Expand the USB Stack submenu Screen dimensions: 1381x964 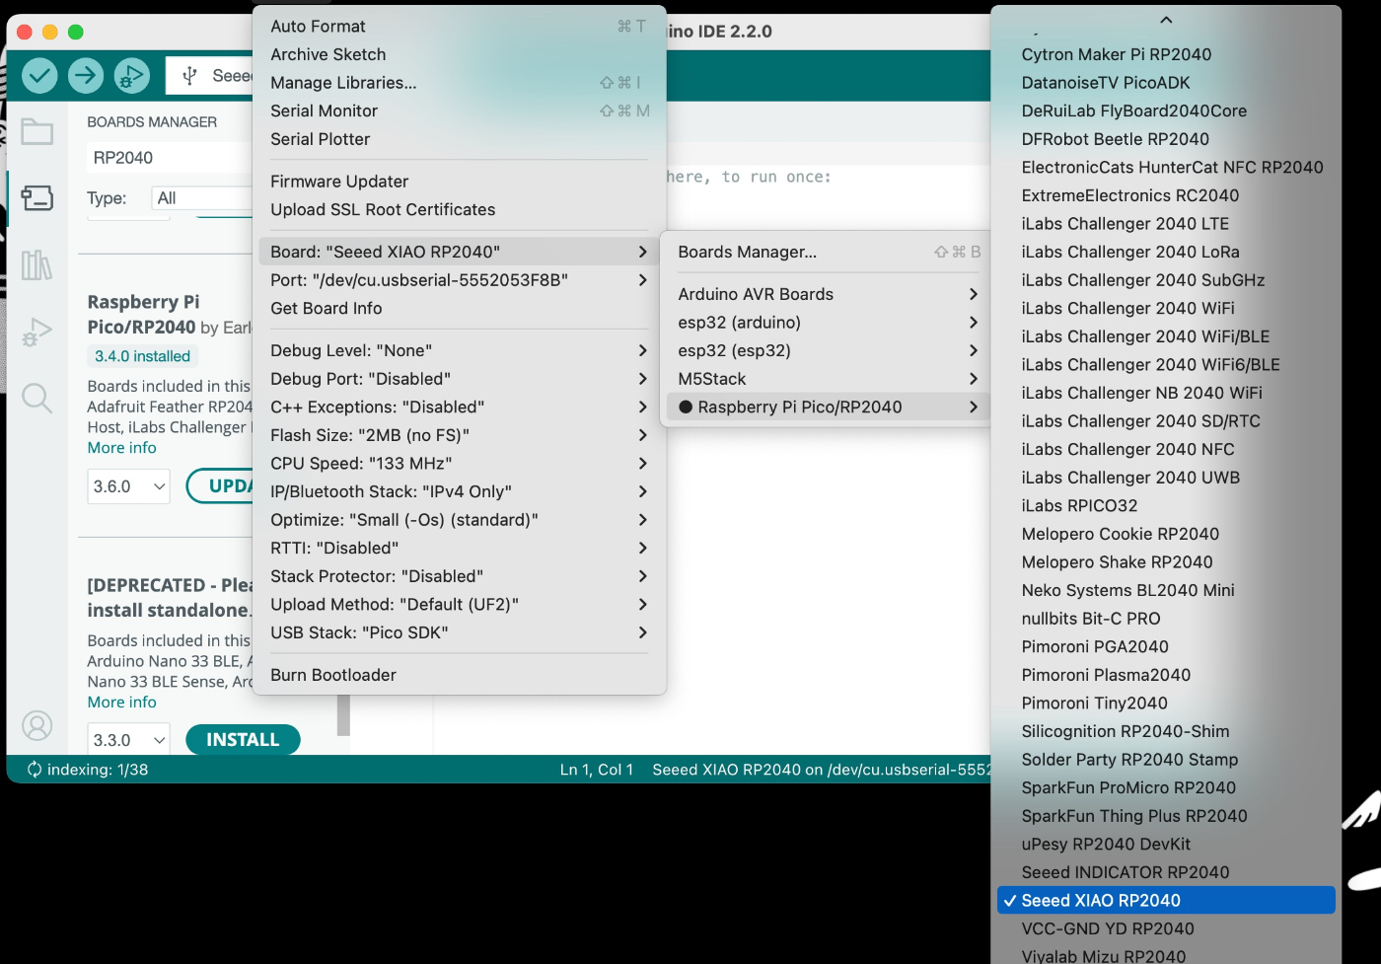point(459,632)
